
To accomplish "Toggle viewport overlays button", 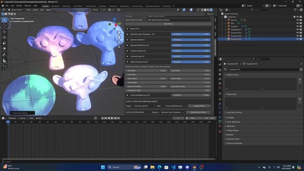I will (191, 9).
